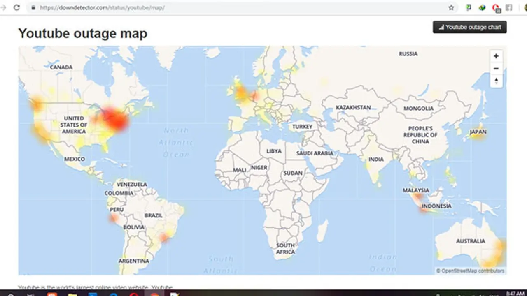The image size is (527, 296).
Task: Zoom in on the outage map
Action: click(496, 56)
